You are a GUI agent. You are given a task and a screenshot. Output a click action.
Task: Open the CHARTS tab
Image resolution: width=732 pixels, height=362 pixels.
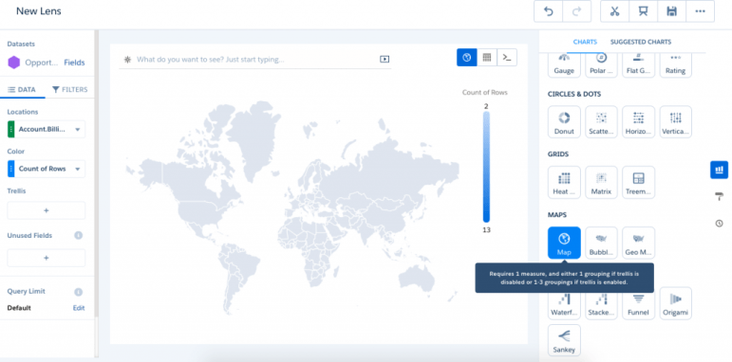click(585, 42)
